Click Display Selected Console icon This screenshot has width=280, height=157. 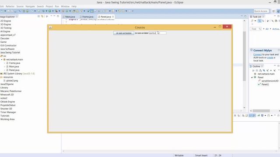[x=262, y=116]
